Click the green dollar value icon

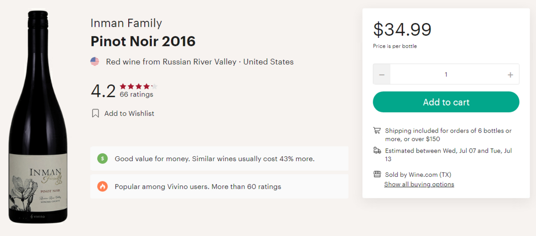(x=103, y=159)
